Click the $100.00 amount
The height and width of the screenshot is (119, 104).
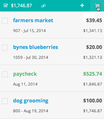93,101
